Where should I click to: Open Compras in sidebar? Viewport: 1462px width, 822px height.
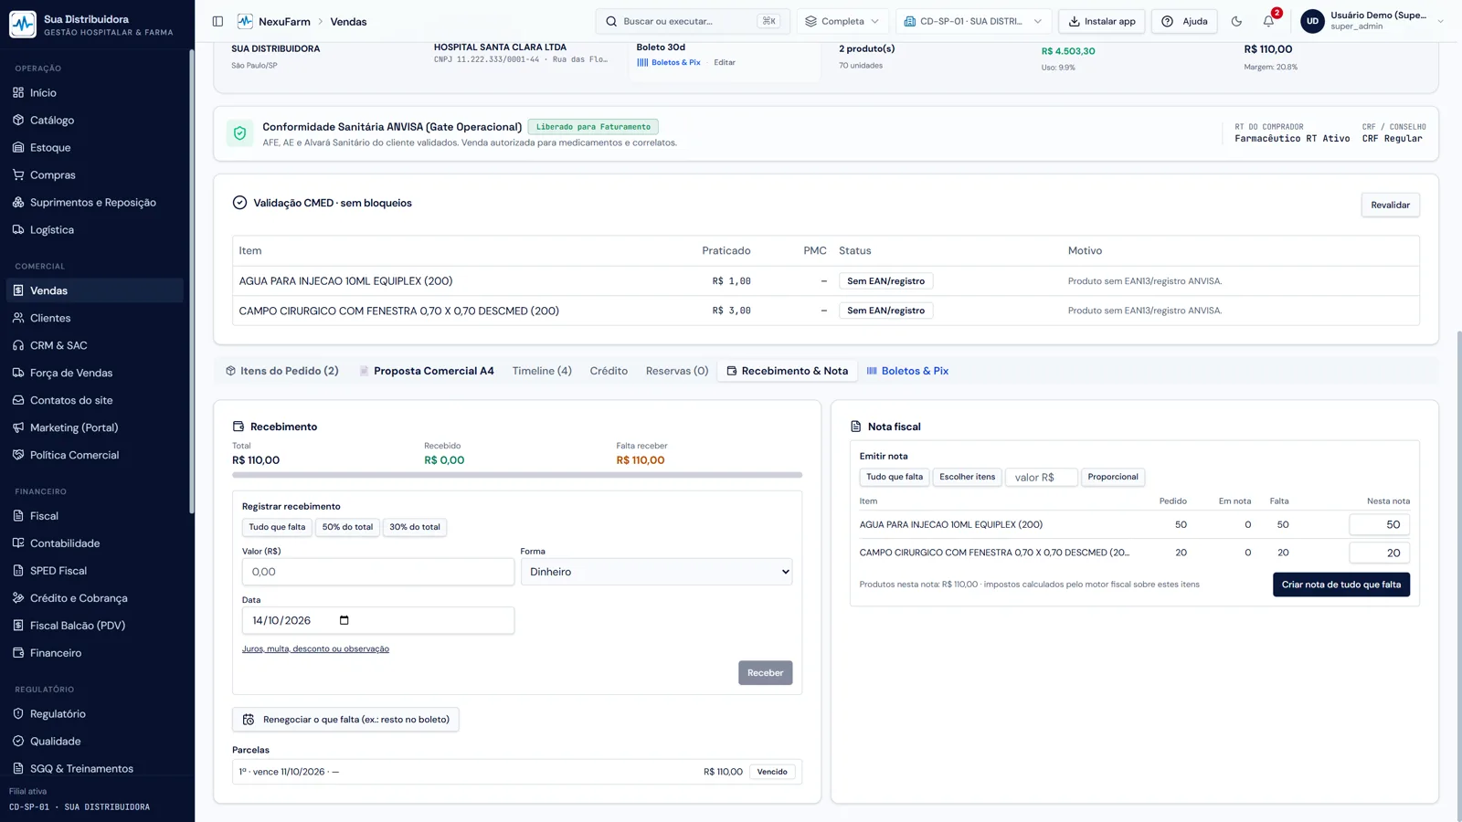click(95, 174)
